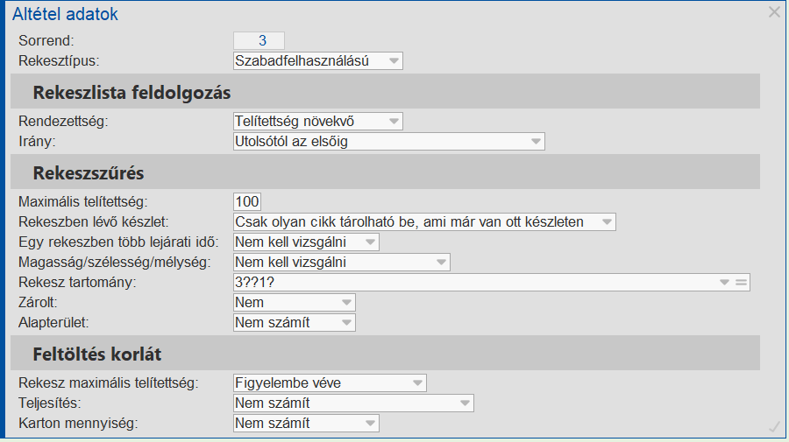Viewport: 789px width, 442px height.
Task: Click the Rekeszszűrés section header
Action: (x=89, y=173)
